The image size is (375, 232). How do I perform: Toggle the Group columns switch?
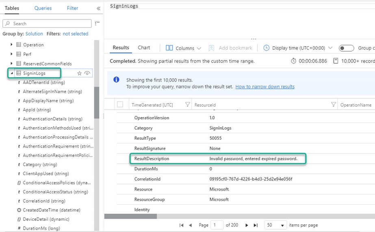click(x=347, y=48)
